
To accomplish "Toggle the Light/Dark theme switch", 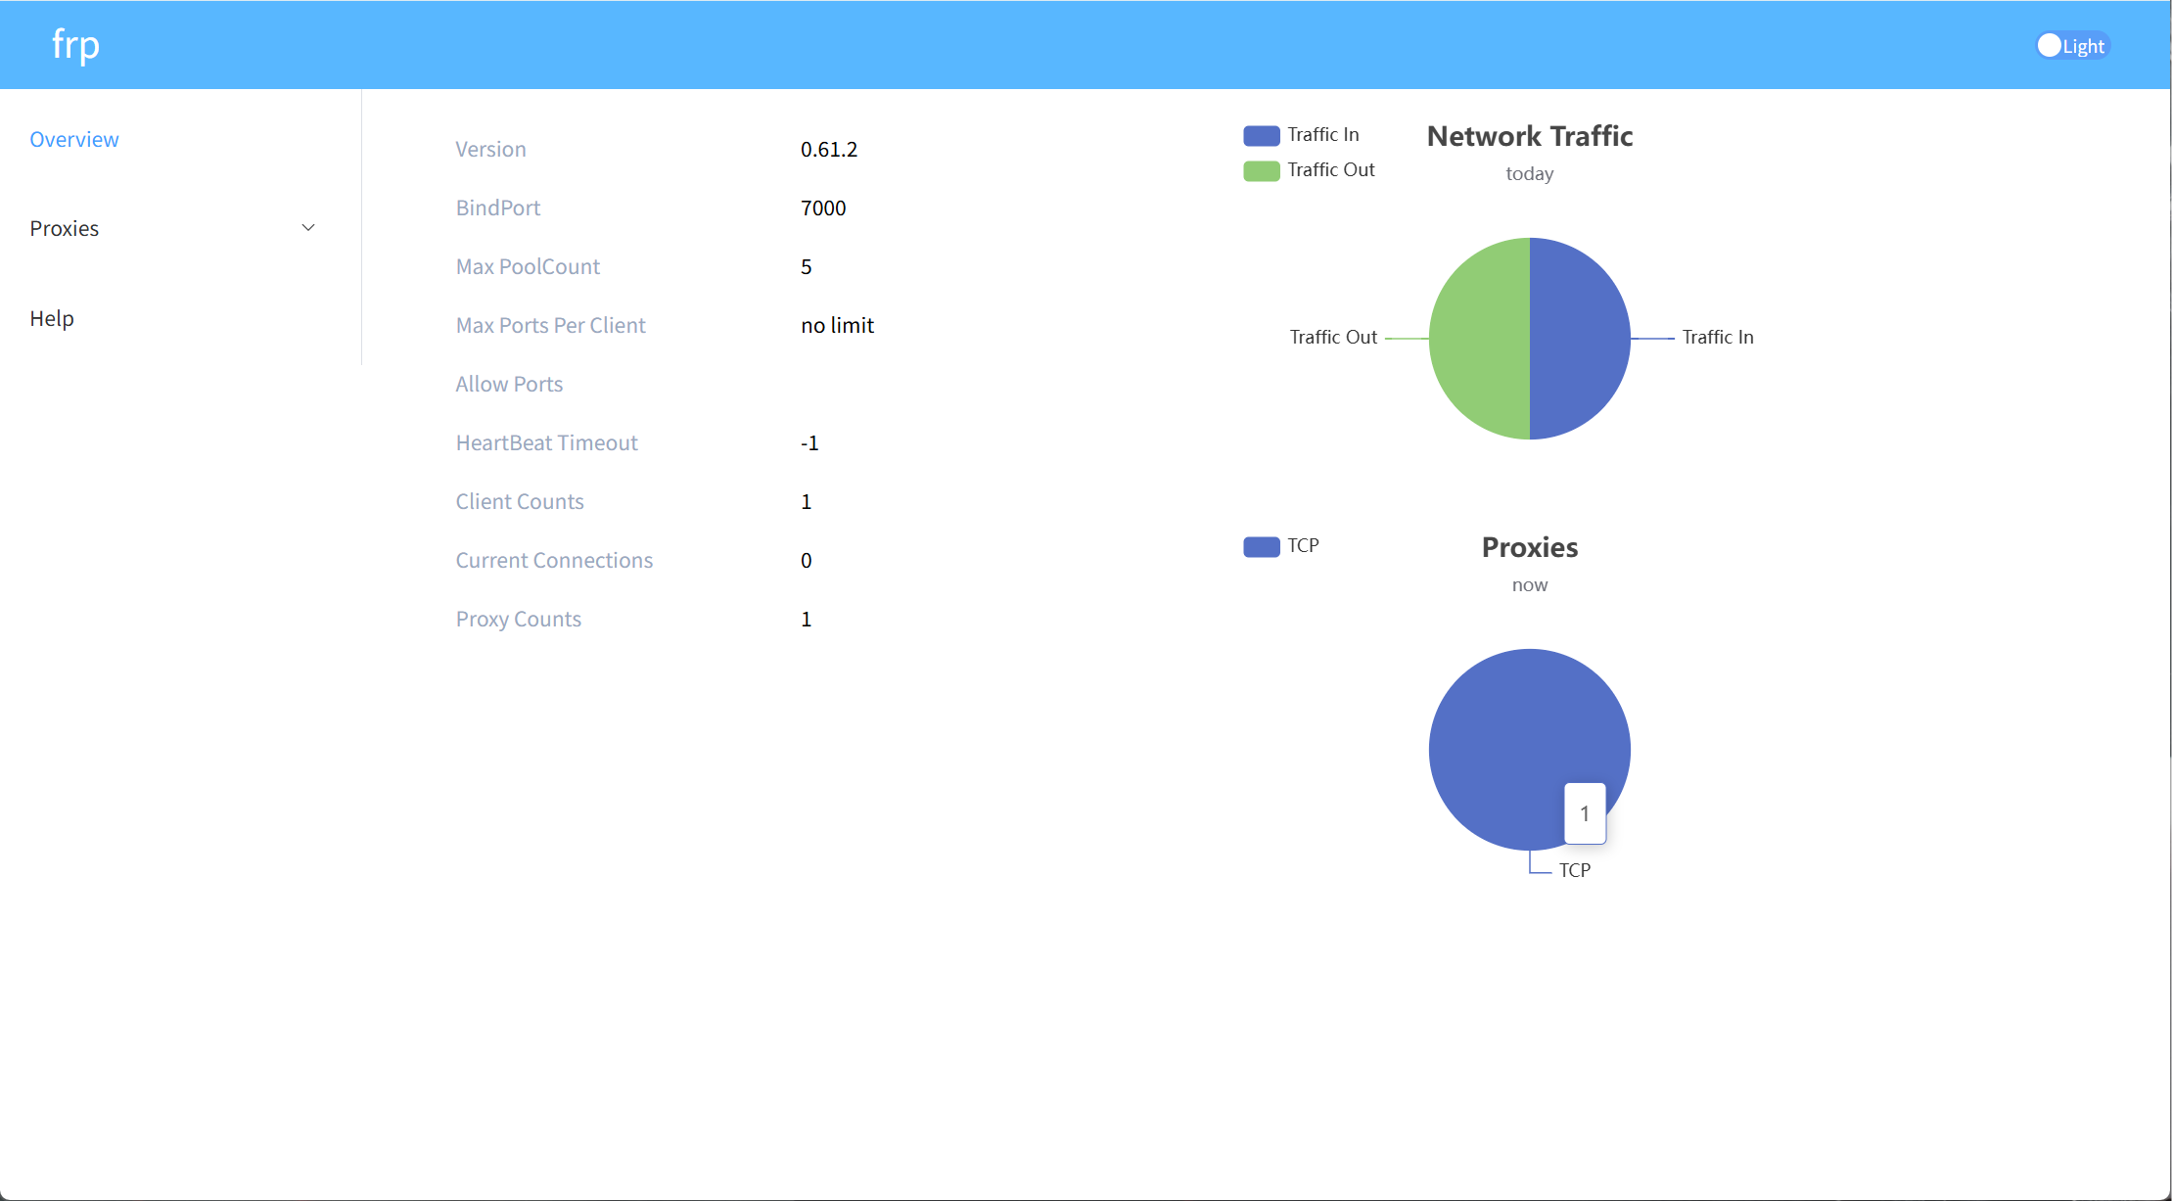I will (2071, 46).
